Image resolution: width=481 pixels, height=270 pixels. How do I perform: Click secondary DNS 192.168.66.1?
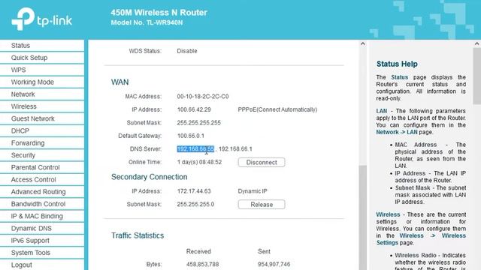pos(235,149)
